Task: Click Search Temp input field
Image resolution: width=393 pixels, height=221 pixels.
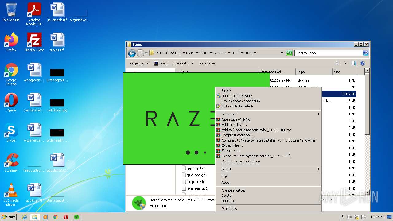Action: (328, 53)
